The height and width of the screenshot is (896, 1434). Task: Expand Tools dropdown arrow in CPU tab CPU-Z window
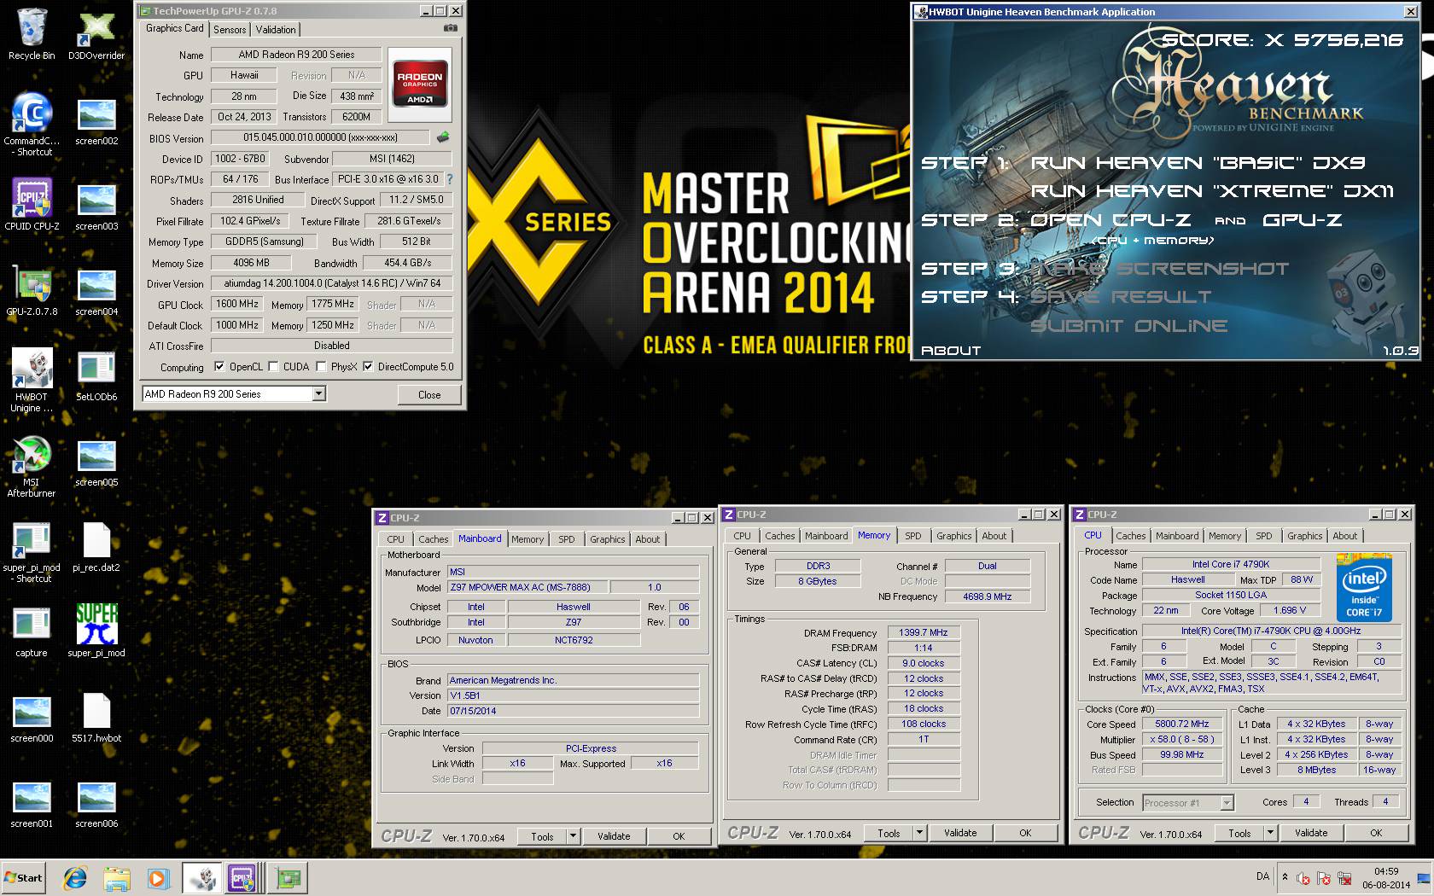point(1270,833)
